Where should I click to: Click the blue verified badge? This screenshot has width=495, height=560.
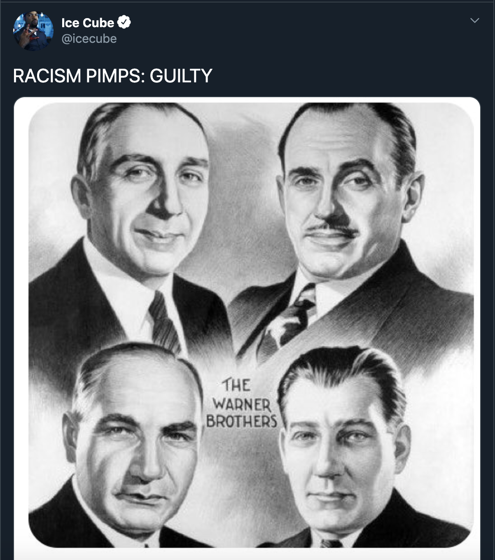pos(124,22)
